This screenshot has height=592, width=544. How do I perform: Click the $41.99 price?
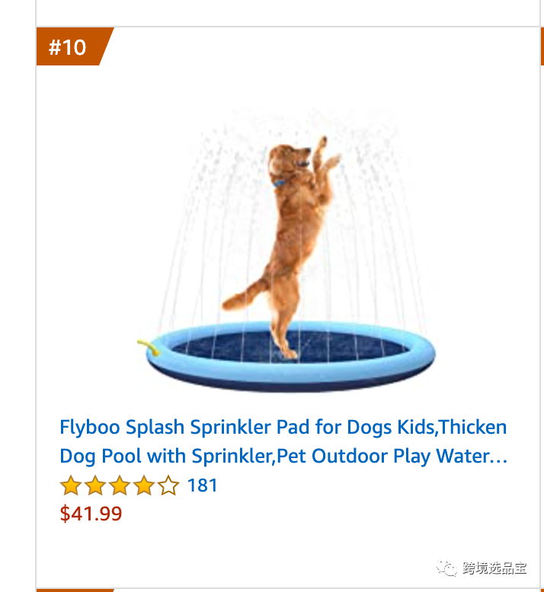pos(91,514)
